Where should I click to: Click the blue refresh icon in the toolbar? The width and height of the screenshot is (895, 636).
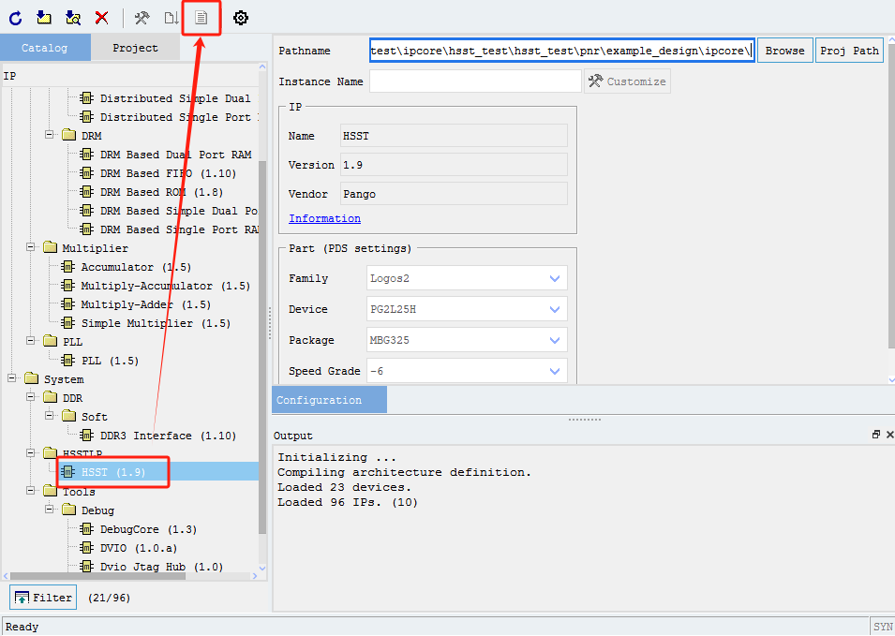pos(15,18)
